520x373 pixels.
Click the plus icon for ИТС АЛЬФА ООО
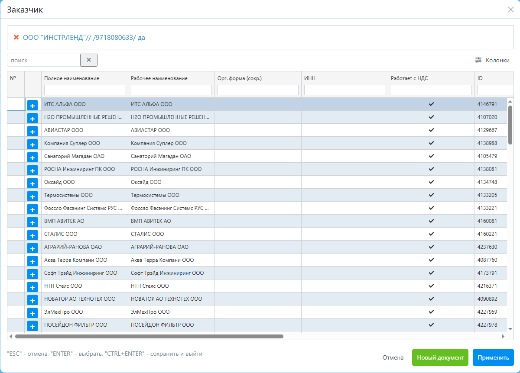pyautogui.click(x=32, y=105)
